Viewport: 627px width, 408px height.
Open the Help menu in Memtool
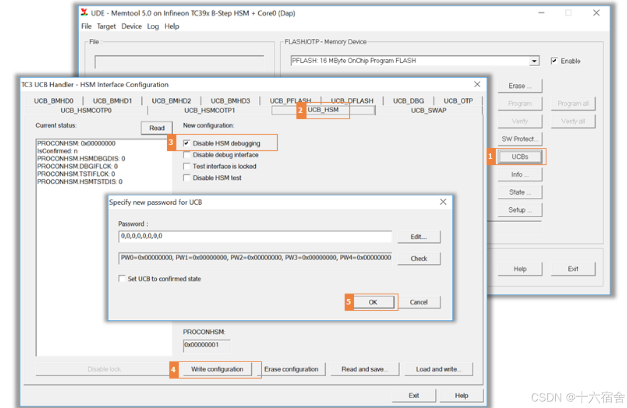tap(172, 26)
